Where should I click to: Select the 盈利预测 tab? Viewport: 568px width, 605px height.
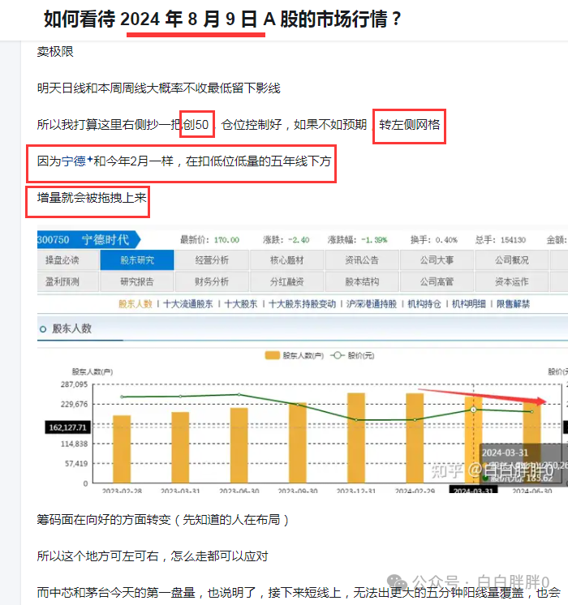coord(67,281)
